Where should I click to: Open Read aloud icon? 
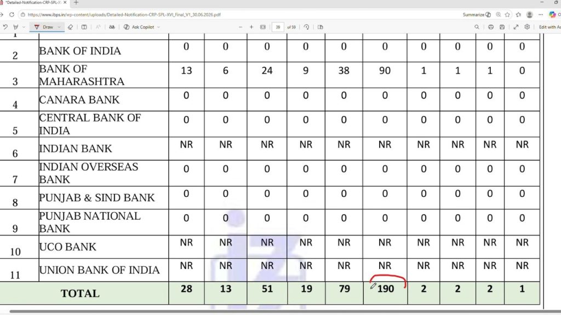[x=98, y=27]
